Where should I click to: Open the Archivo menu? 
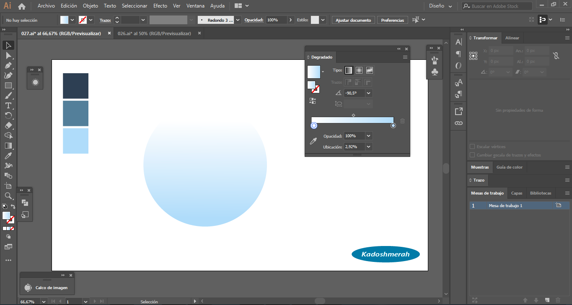(x=46, y=6)
